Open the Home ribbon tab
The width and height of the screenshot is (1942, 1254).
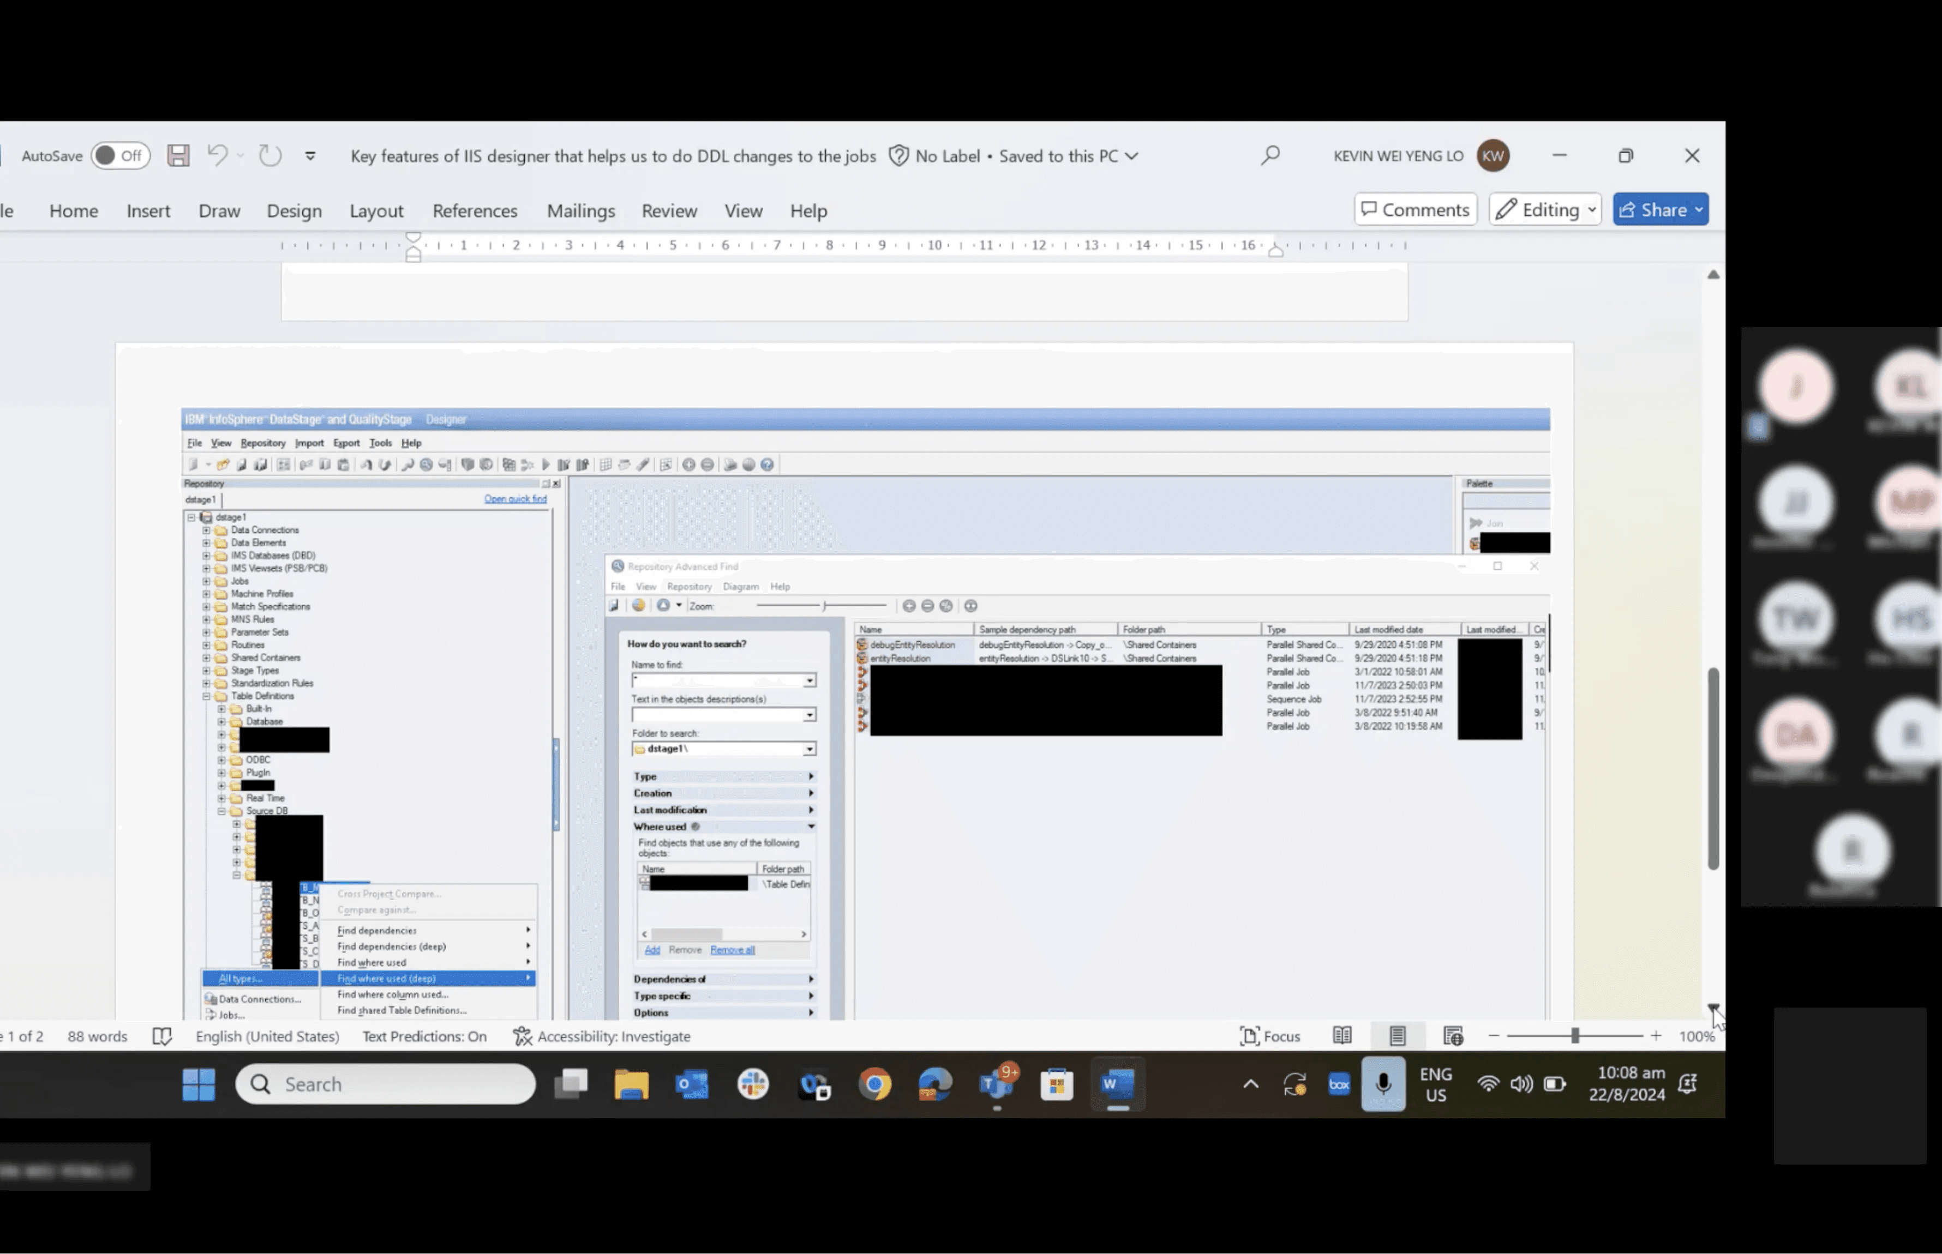(73, 211)
